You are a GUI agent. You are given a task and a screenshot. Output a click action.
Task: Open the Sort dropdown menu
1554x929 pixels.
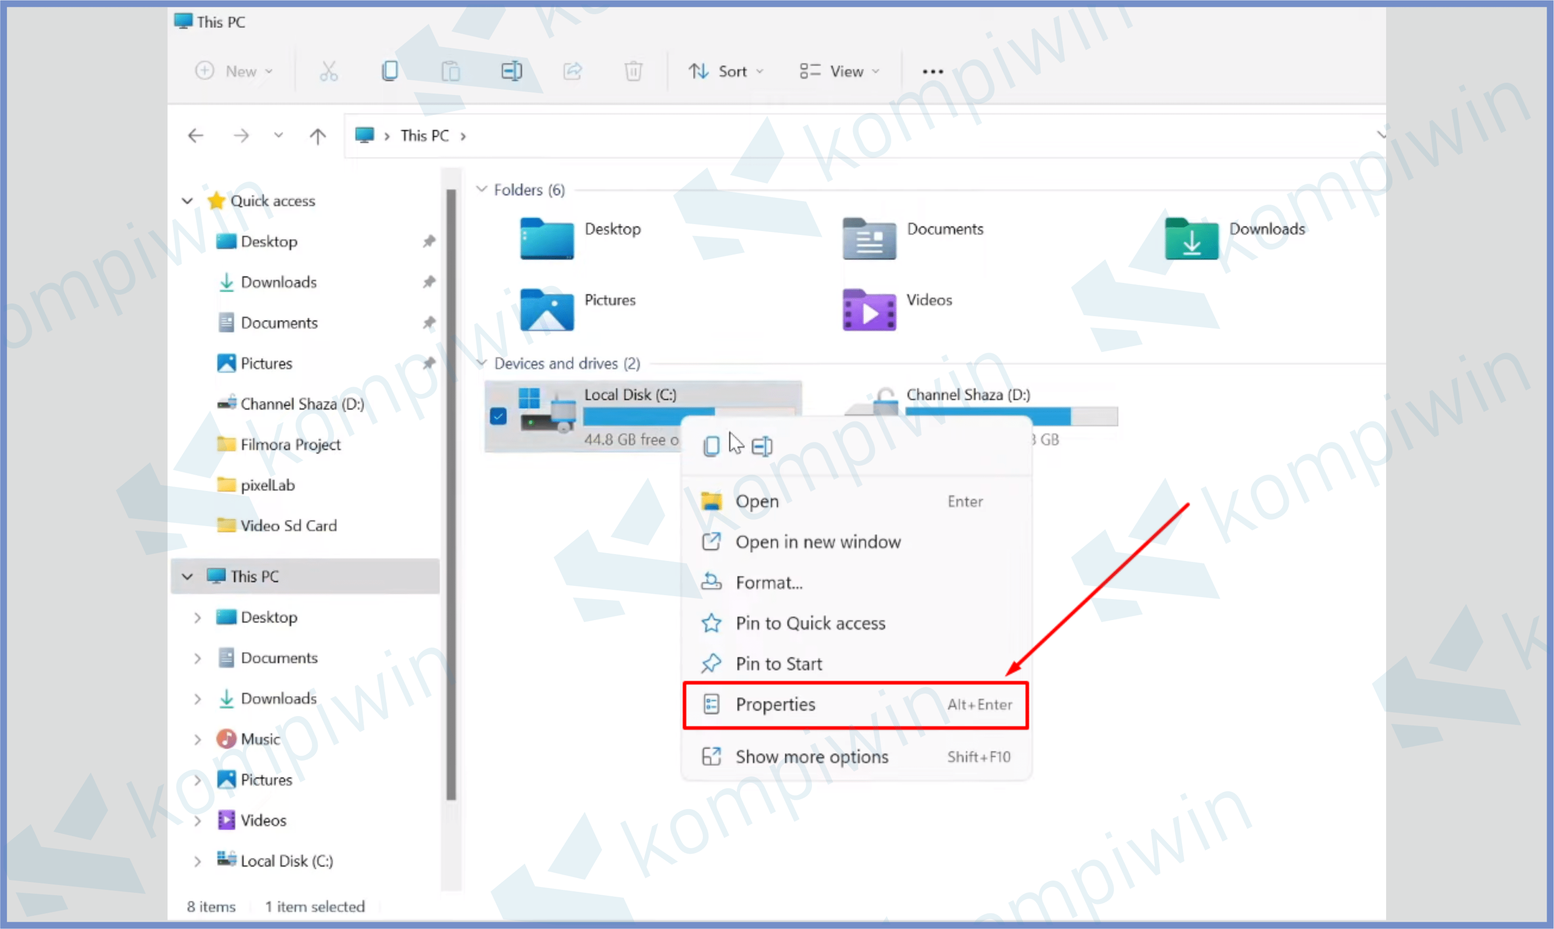tap(726, 71)
